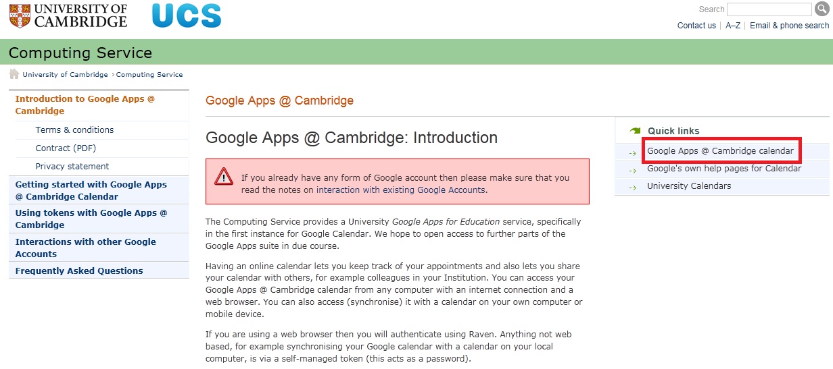
Task: Open Terms & conditions page
Action: tap(74, 130)
